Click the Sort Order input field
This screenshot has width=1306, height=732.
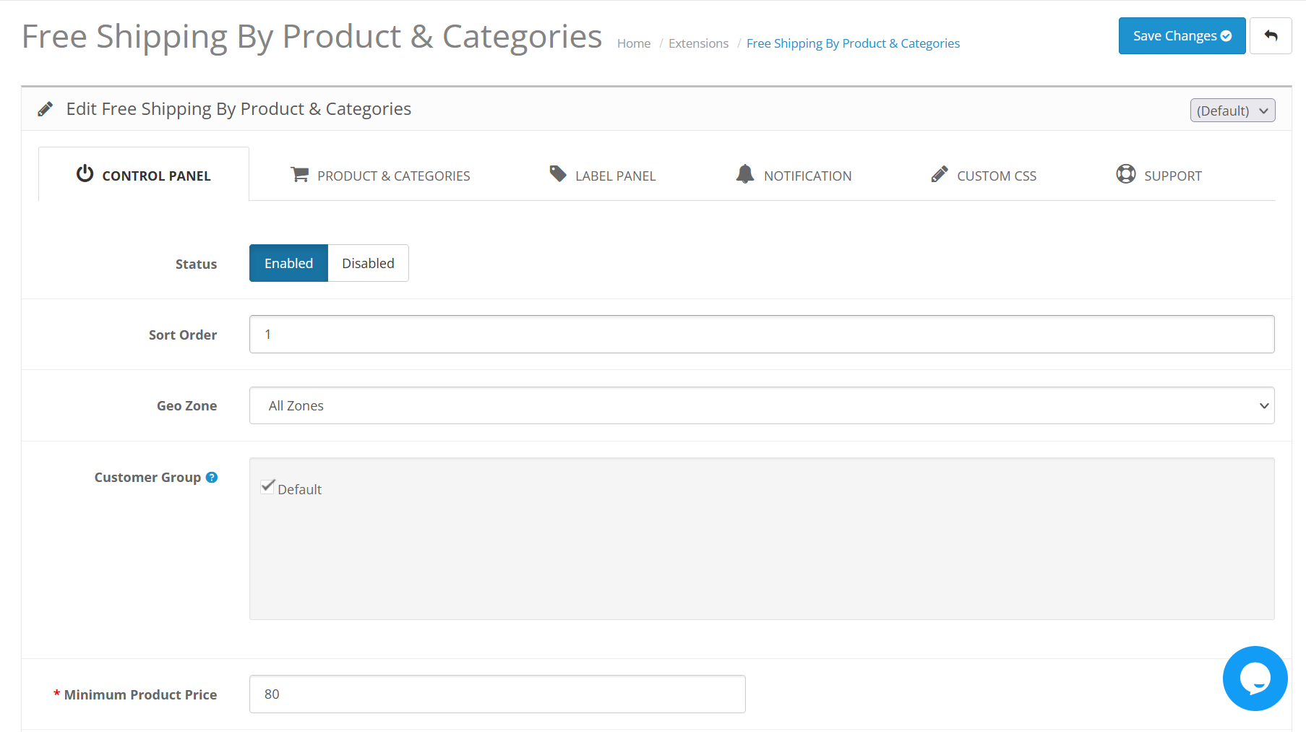pos(762,334)
